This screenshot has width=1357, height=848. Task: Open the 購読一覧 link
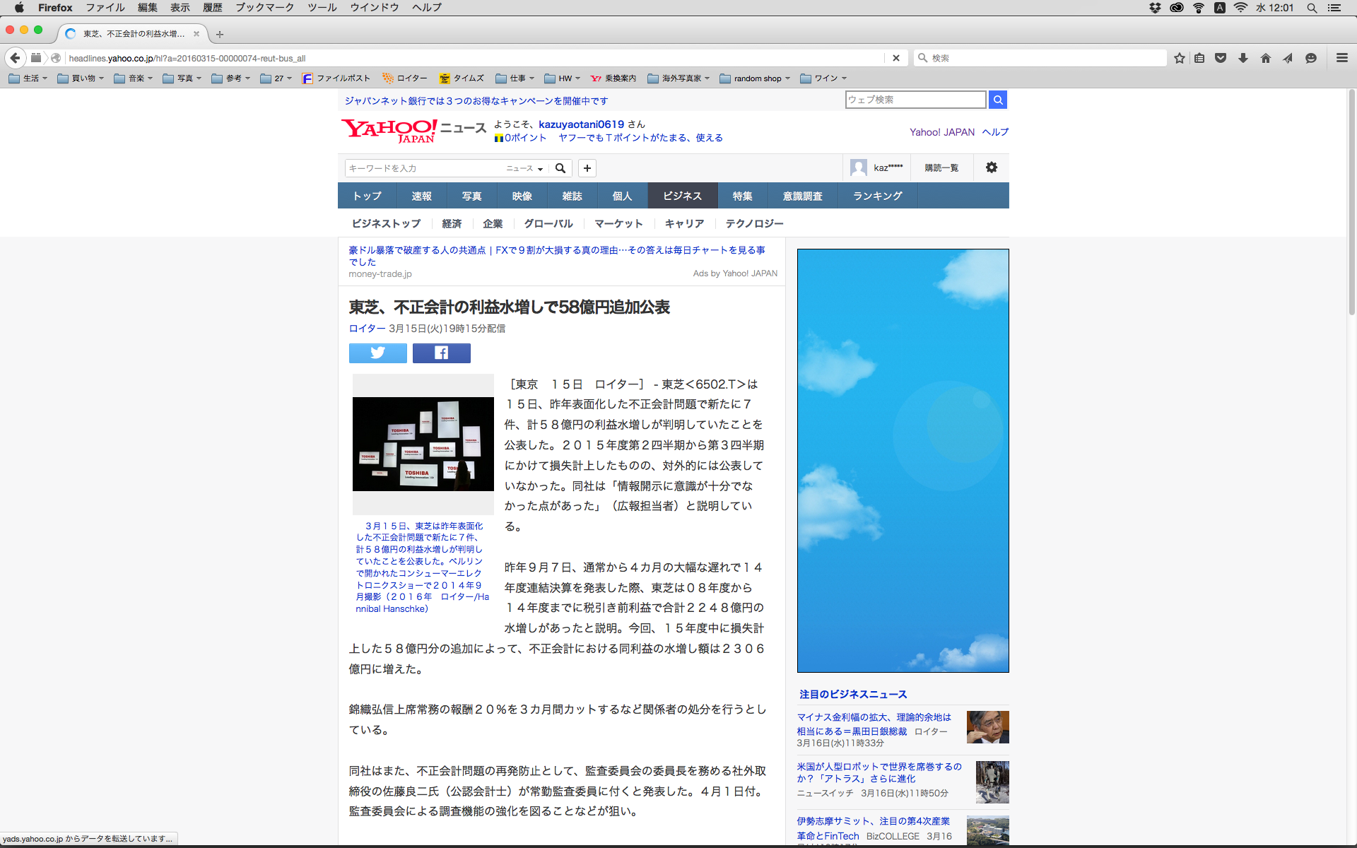coord(941,167)
